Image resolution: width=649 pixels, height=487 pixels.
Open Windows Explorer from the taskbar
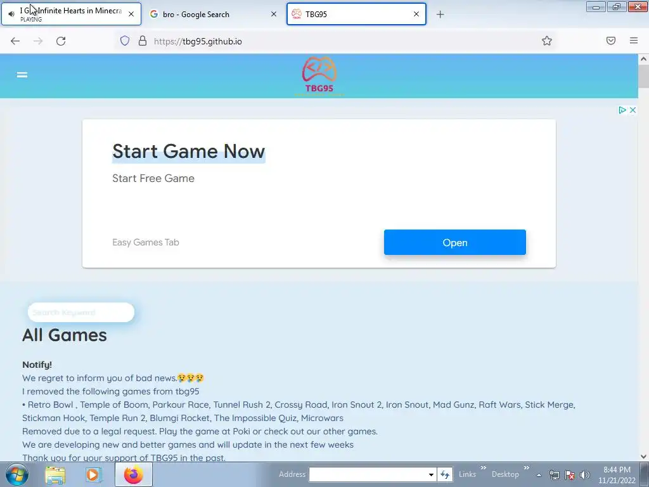point(55,474)
